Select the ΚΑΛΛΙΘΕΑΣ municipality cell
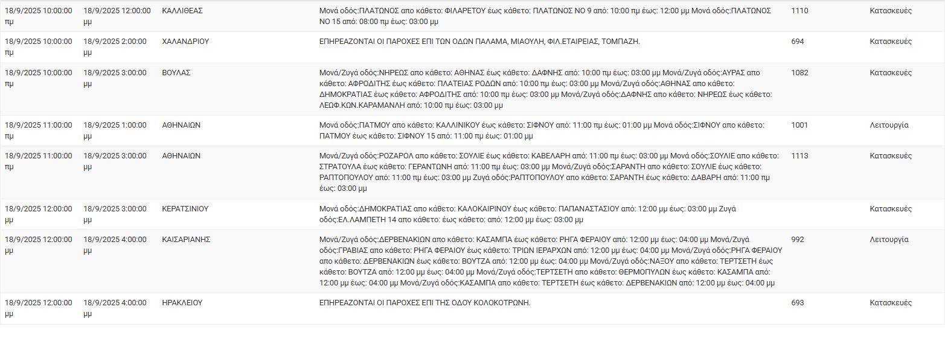 [x=182, y=11]
